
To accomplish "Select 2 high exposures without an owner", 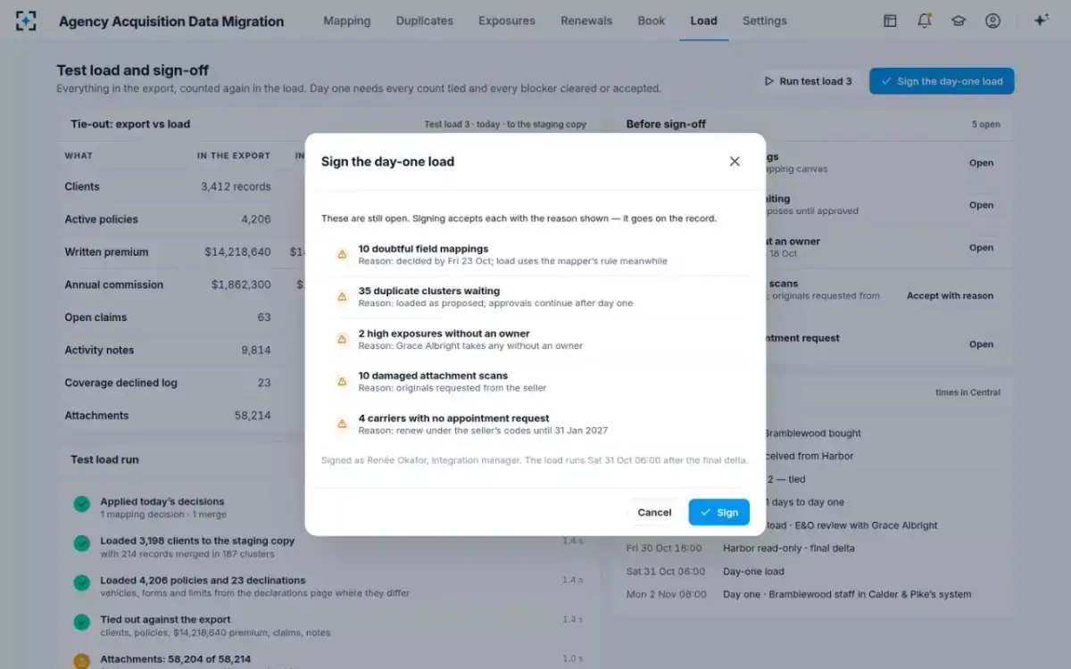I will coord(535,339).
